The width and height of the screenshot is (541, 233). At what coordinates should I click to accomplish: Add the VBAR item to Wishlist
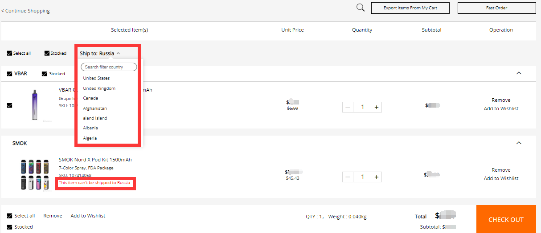tap(501, 108)
